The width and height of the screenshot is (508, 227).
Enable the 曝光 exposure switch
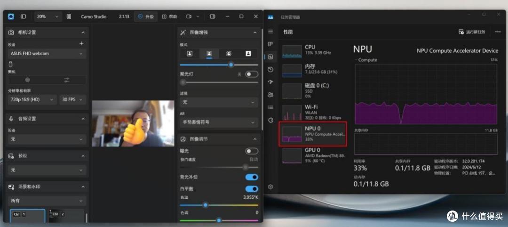252,151
